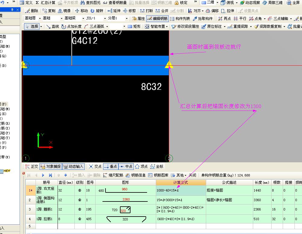The width and height of the screenshot is (302, 234).
Task: Expand the 智能布置 smart layout dropdown
Action: click(x=167, y=27)
